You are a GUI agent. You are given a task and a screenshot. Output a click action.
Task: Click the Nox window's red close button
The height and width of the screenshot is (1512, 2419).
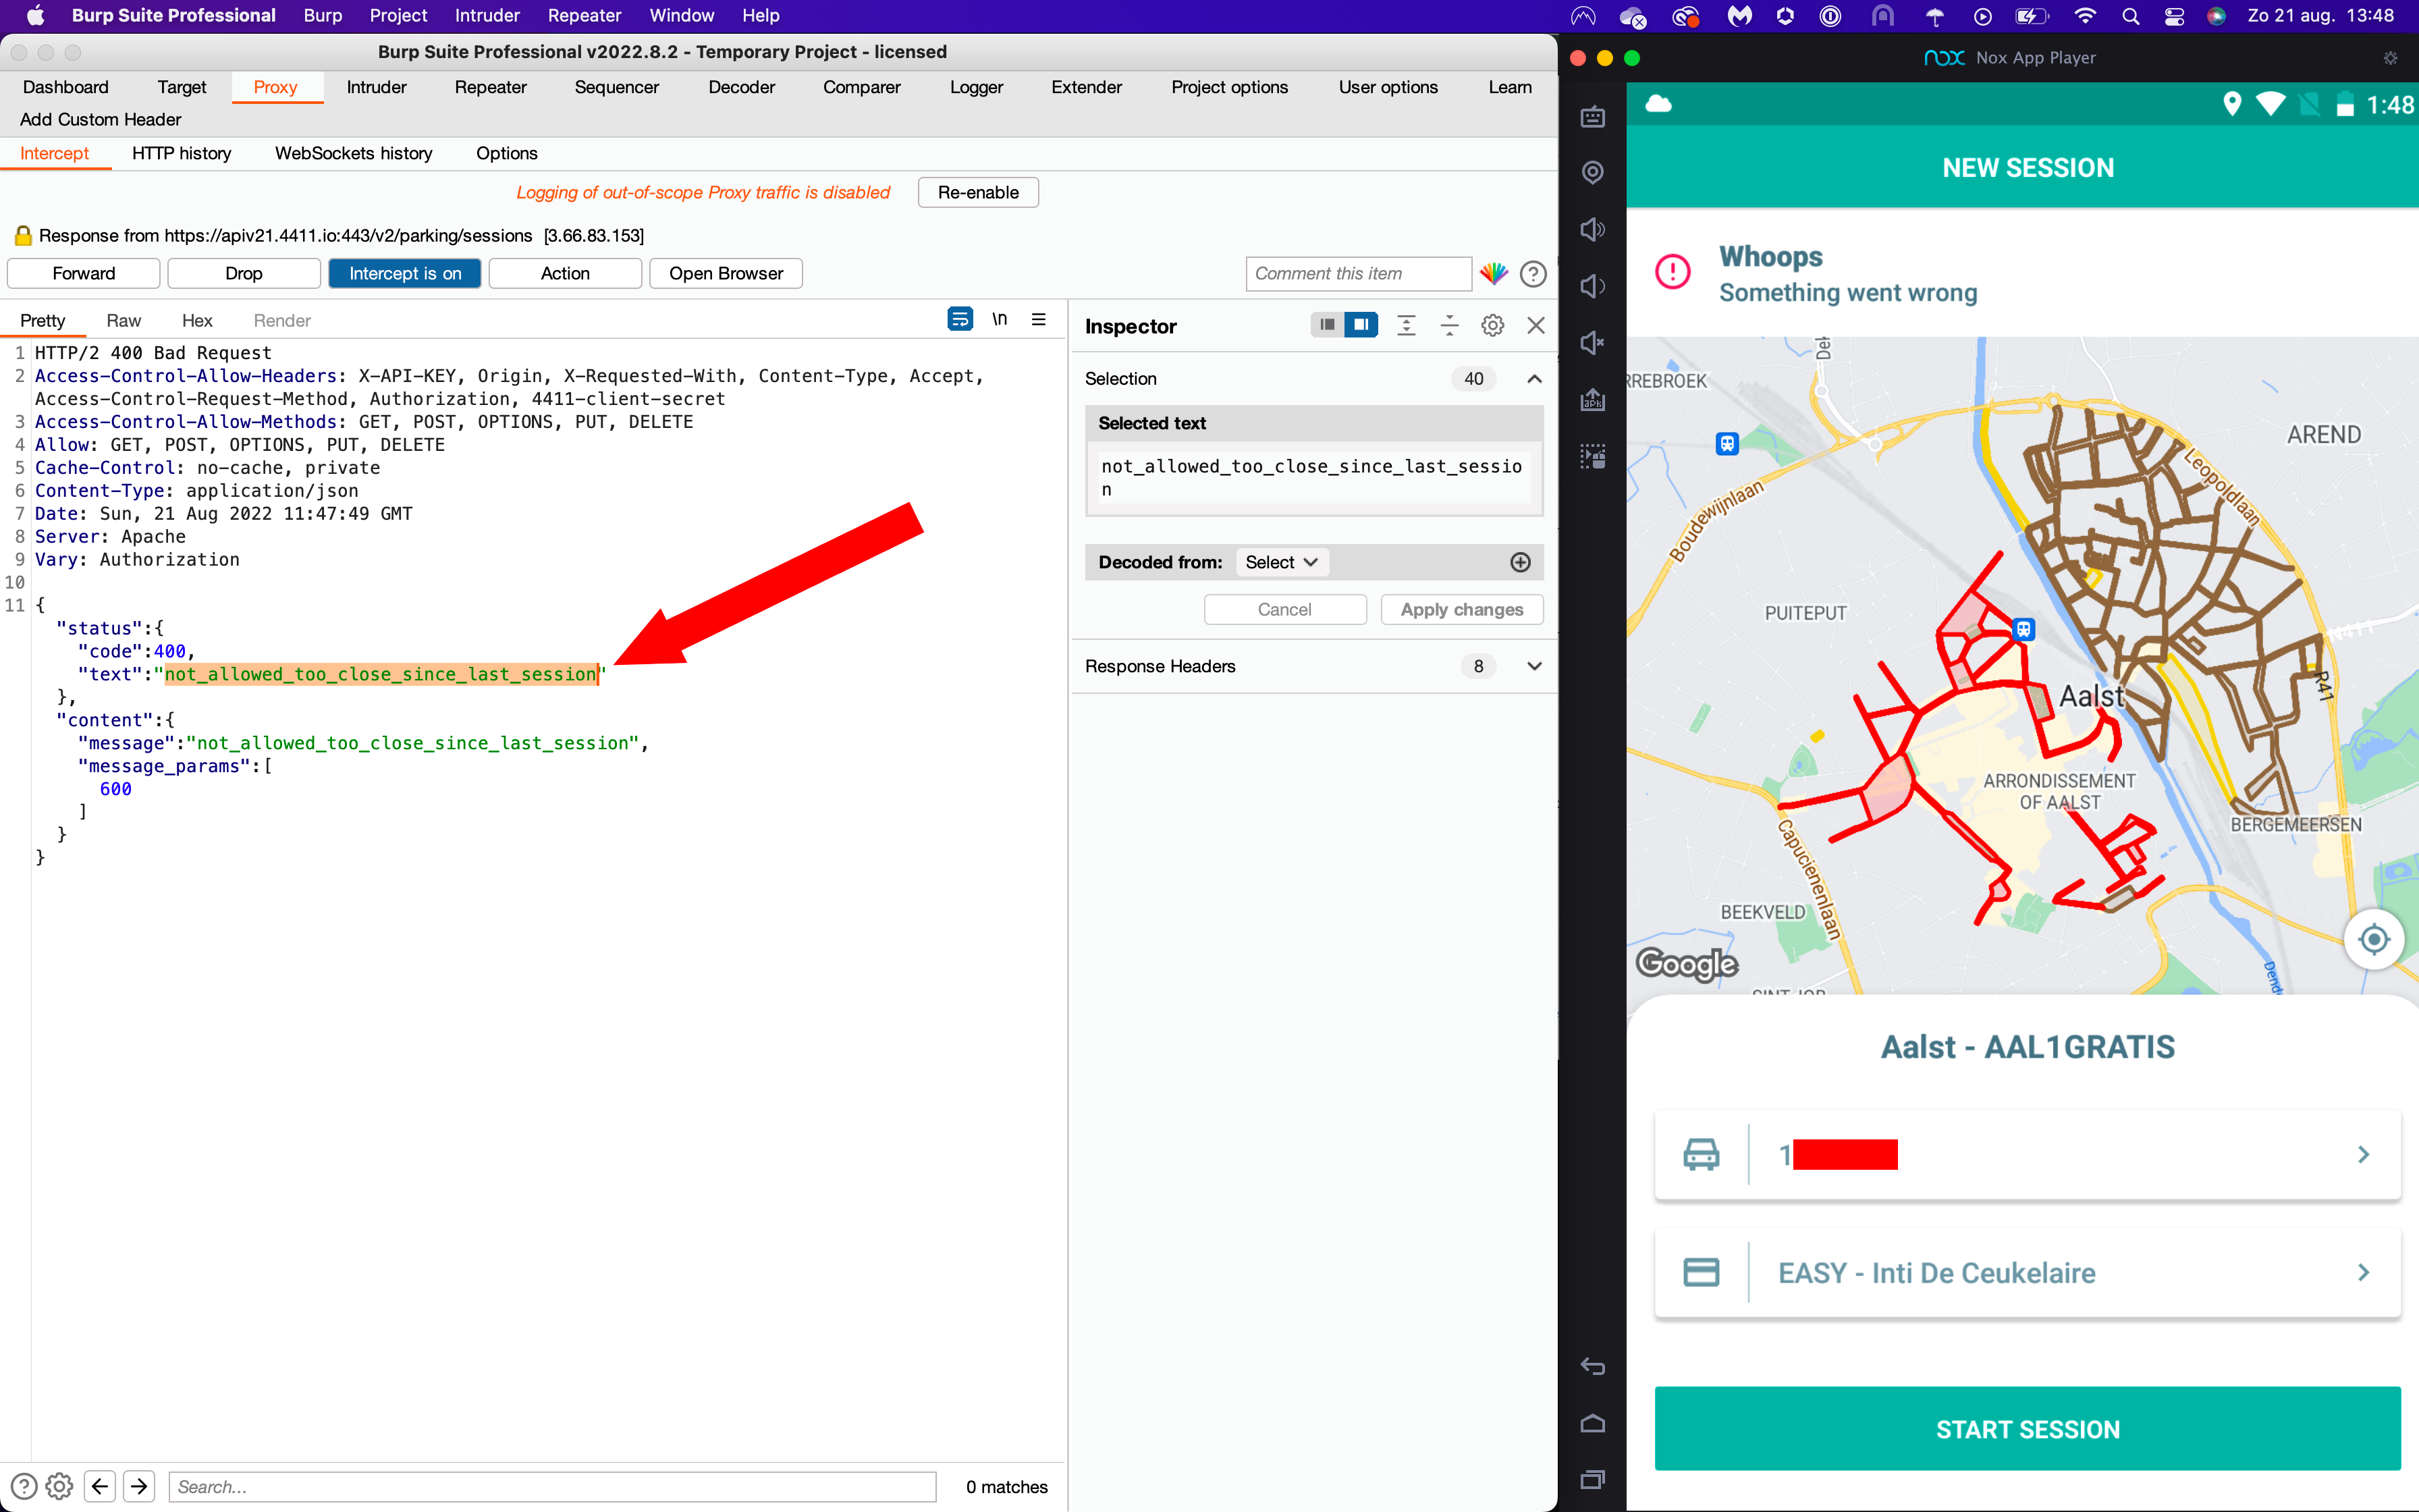pos(1578,58)
